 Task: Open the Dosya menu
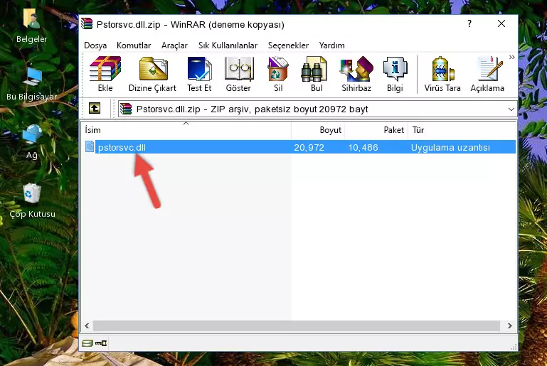tap(95, 45)
